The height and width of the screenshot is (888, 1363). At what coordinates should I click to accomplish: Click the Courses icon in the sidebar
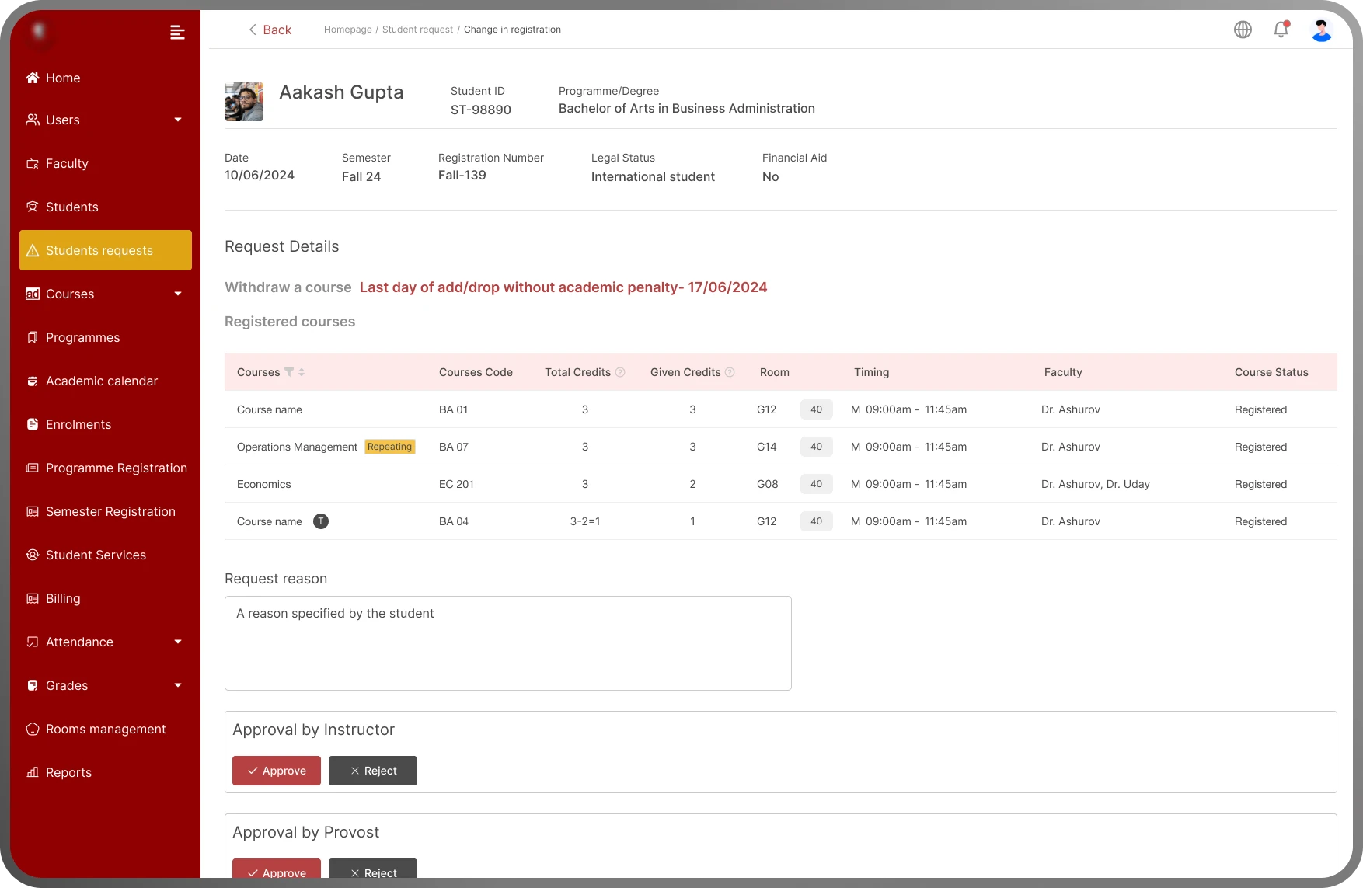point(33,294)
